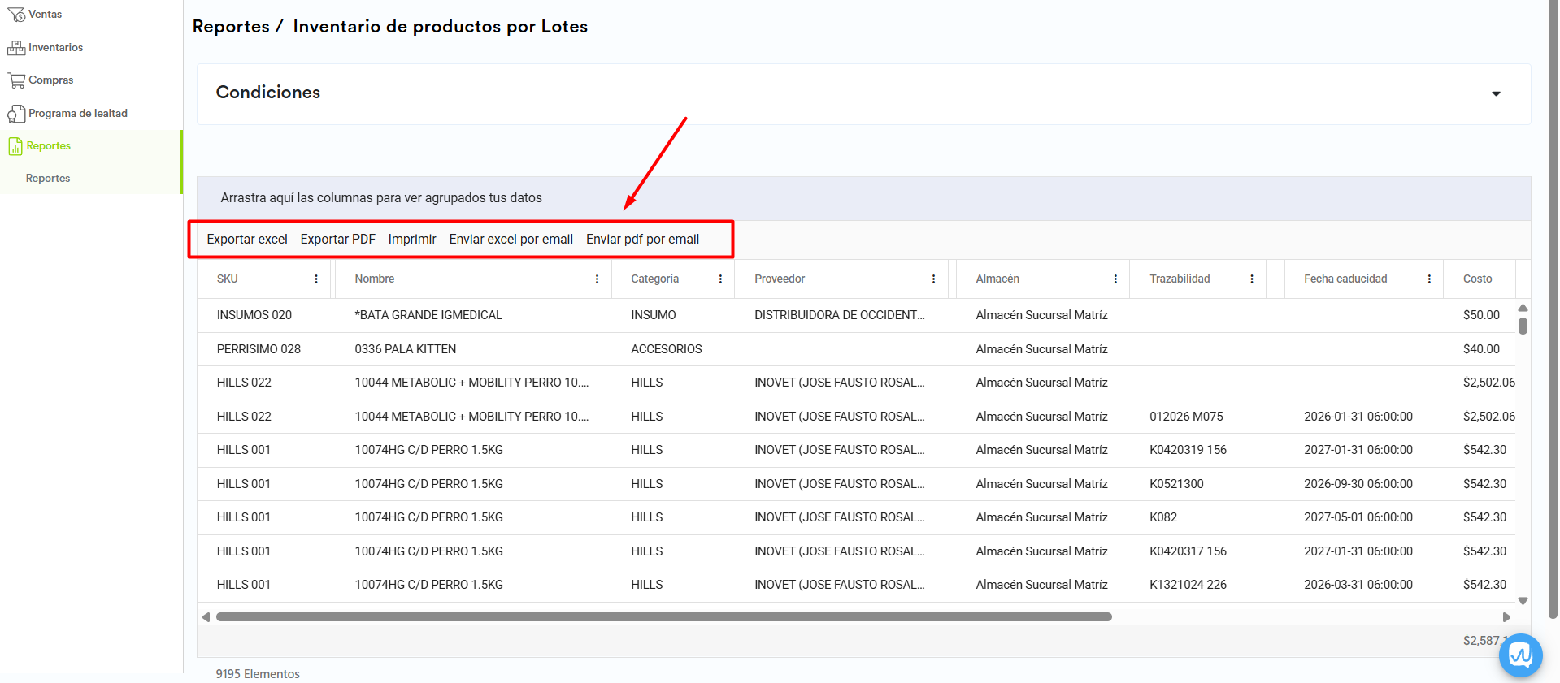The width and height of the screenshot is (1560, 683).
Task: Click Enviar excel por email
Action: [511, 239]
